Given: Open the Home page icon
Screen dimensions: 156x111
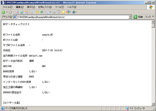Looking at the screenshot, I should [x=27, y=12].
